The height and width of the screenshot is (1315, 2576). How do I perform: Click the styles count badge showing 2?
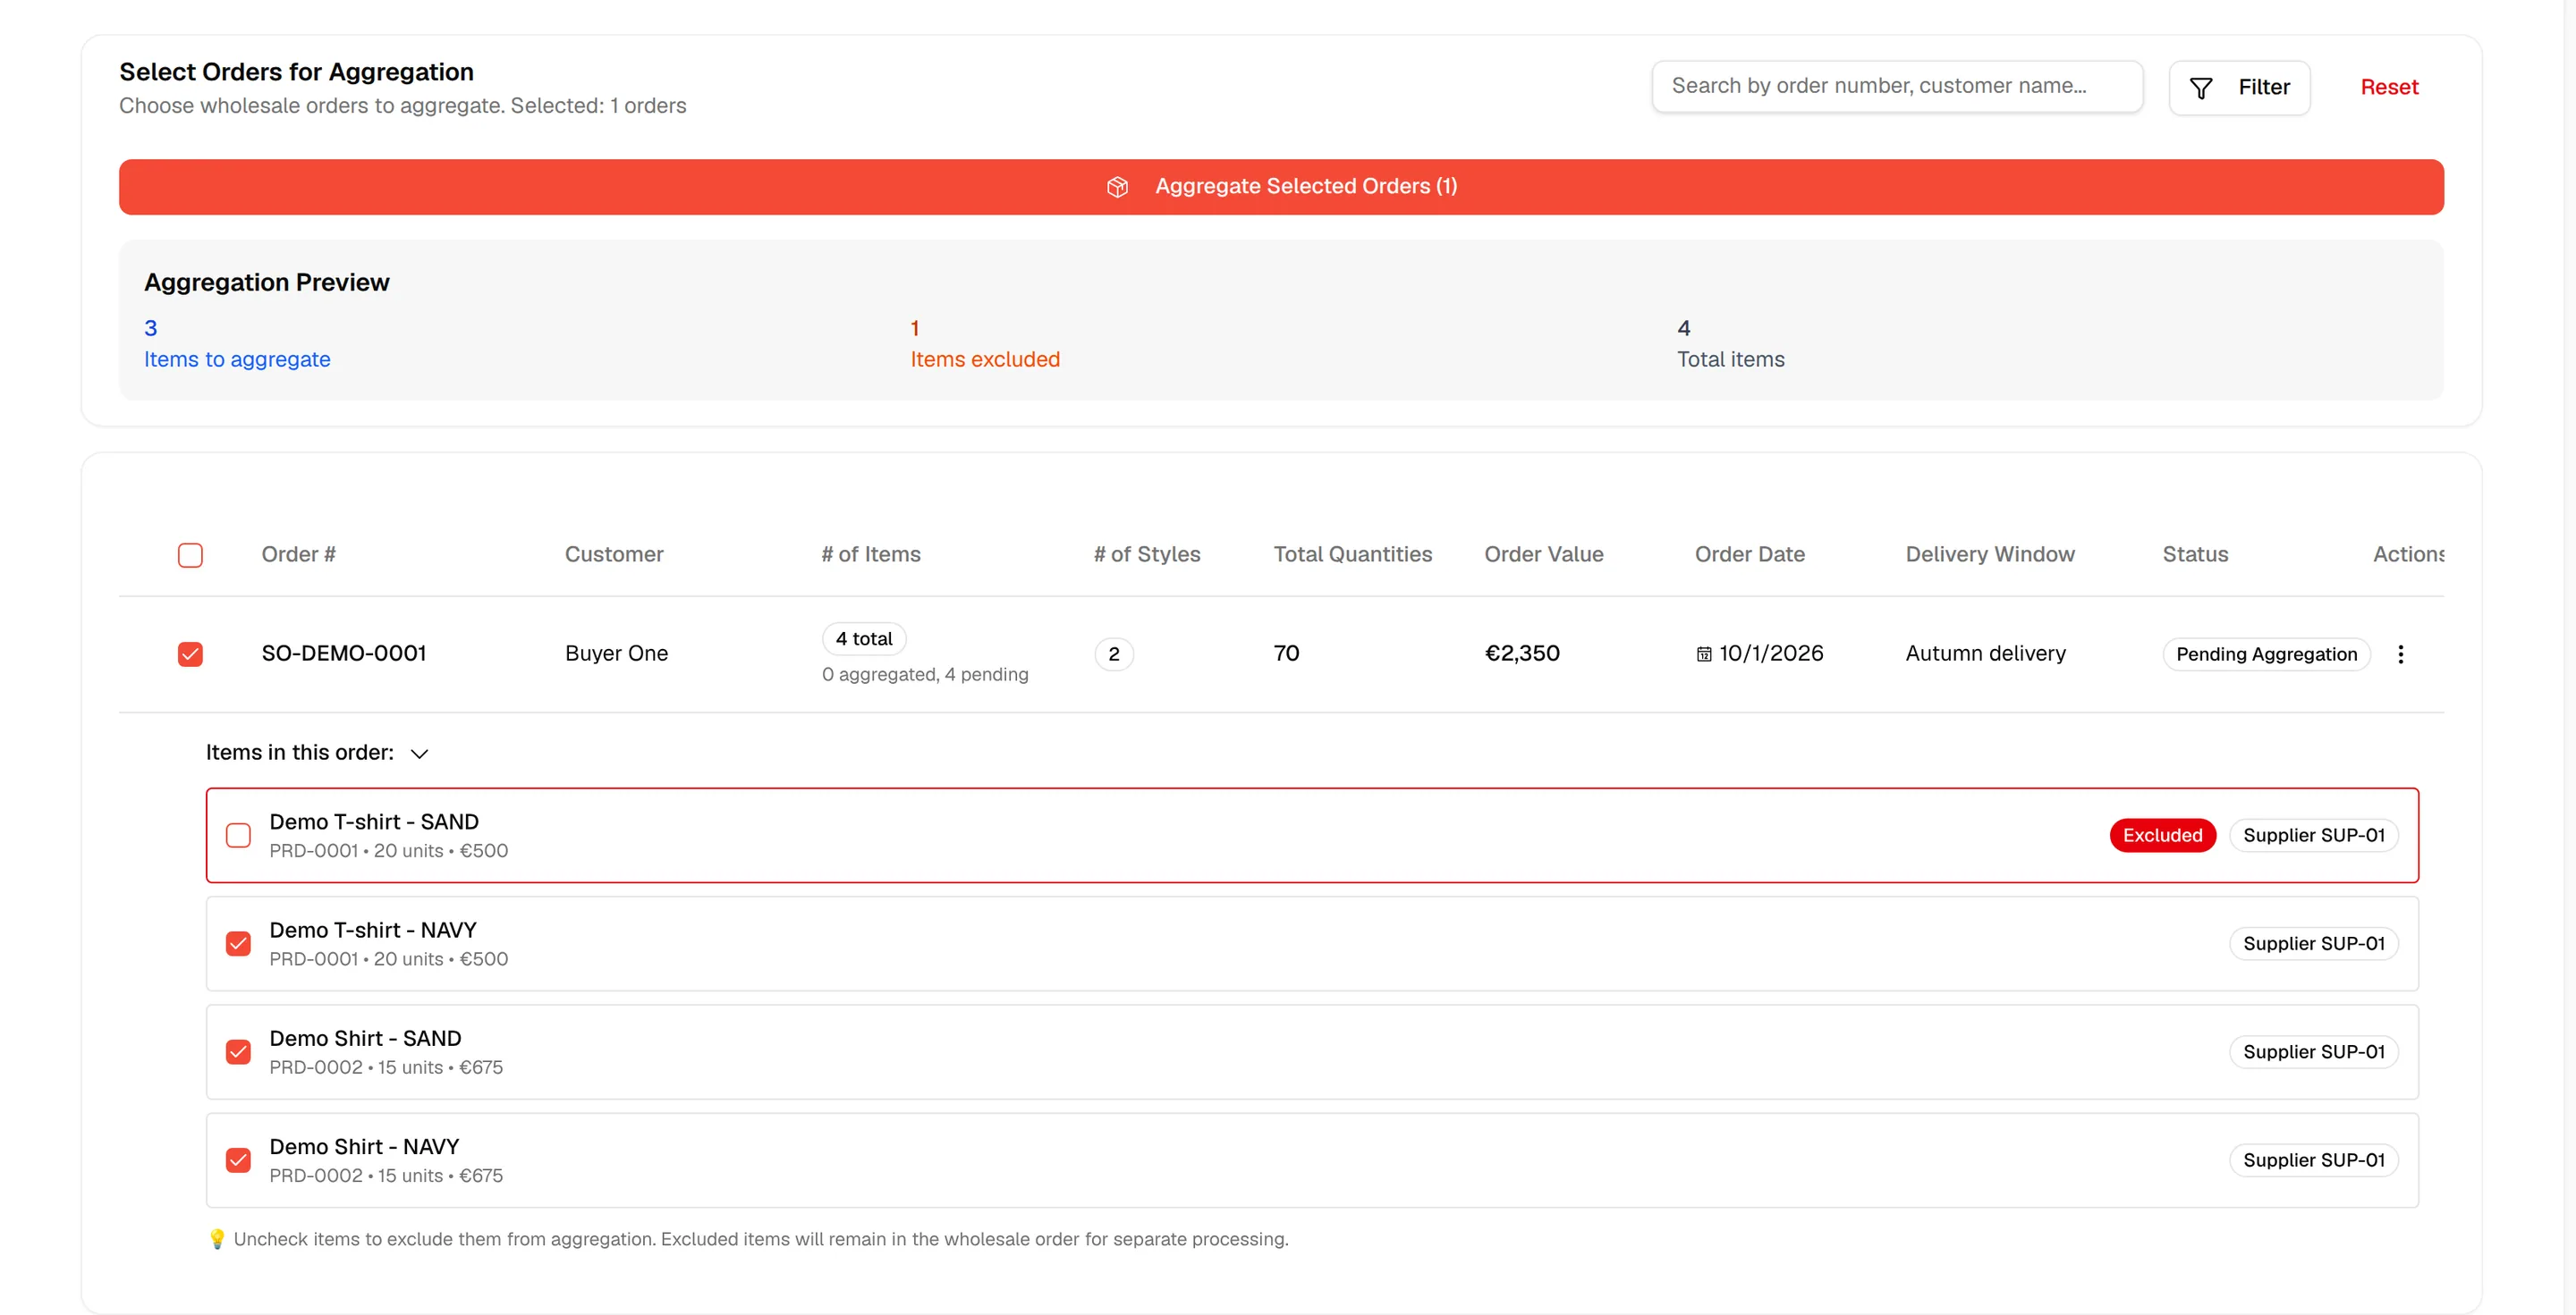(1113, 653)
